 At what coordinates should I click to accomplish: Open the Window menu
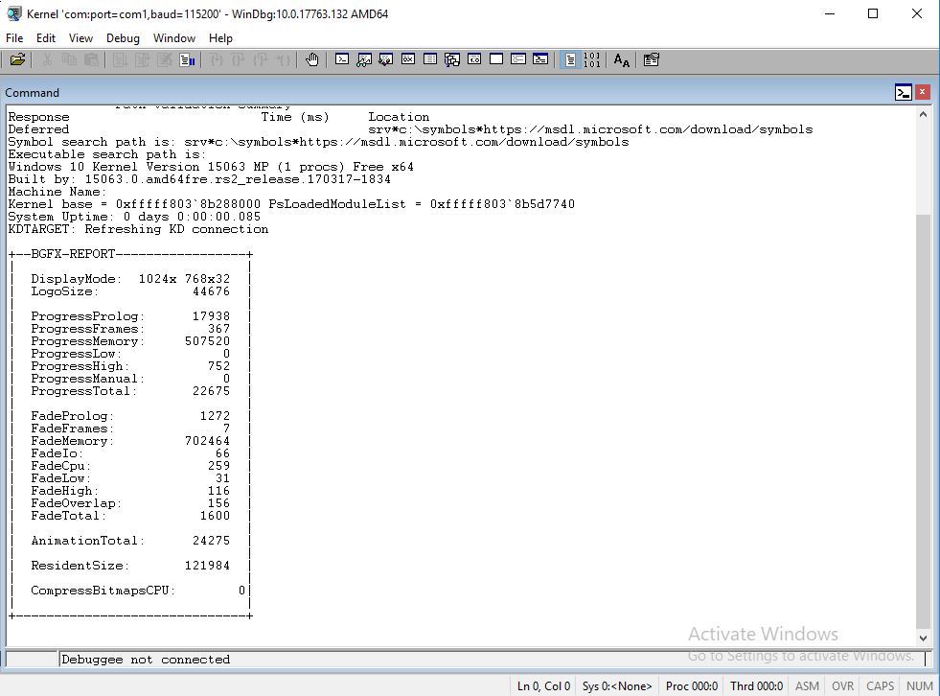pos(174,38)
